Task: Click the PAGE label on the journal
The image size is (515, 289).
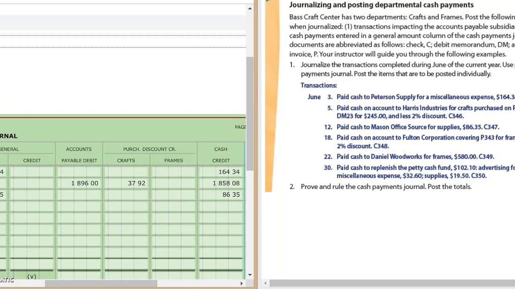Action: click(x=240, y=127)
